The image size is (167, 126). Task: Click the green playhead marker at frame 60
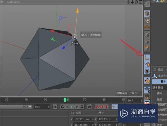click(x=65, y=100)
